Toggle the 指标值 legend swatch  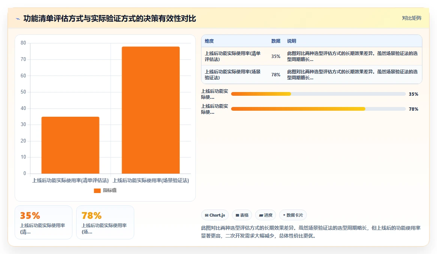click(97, 190)
